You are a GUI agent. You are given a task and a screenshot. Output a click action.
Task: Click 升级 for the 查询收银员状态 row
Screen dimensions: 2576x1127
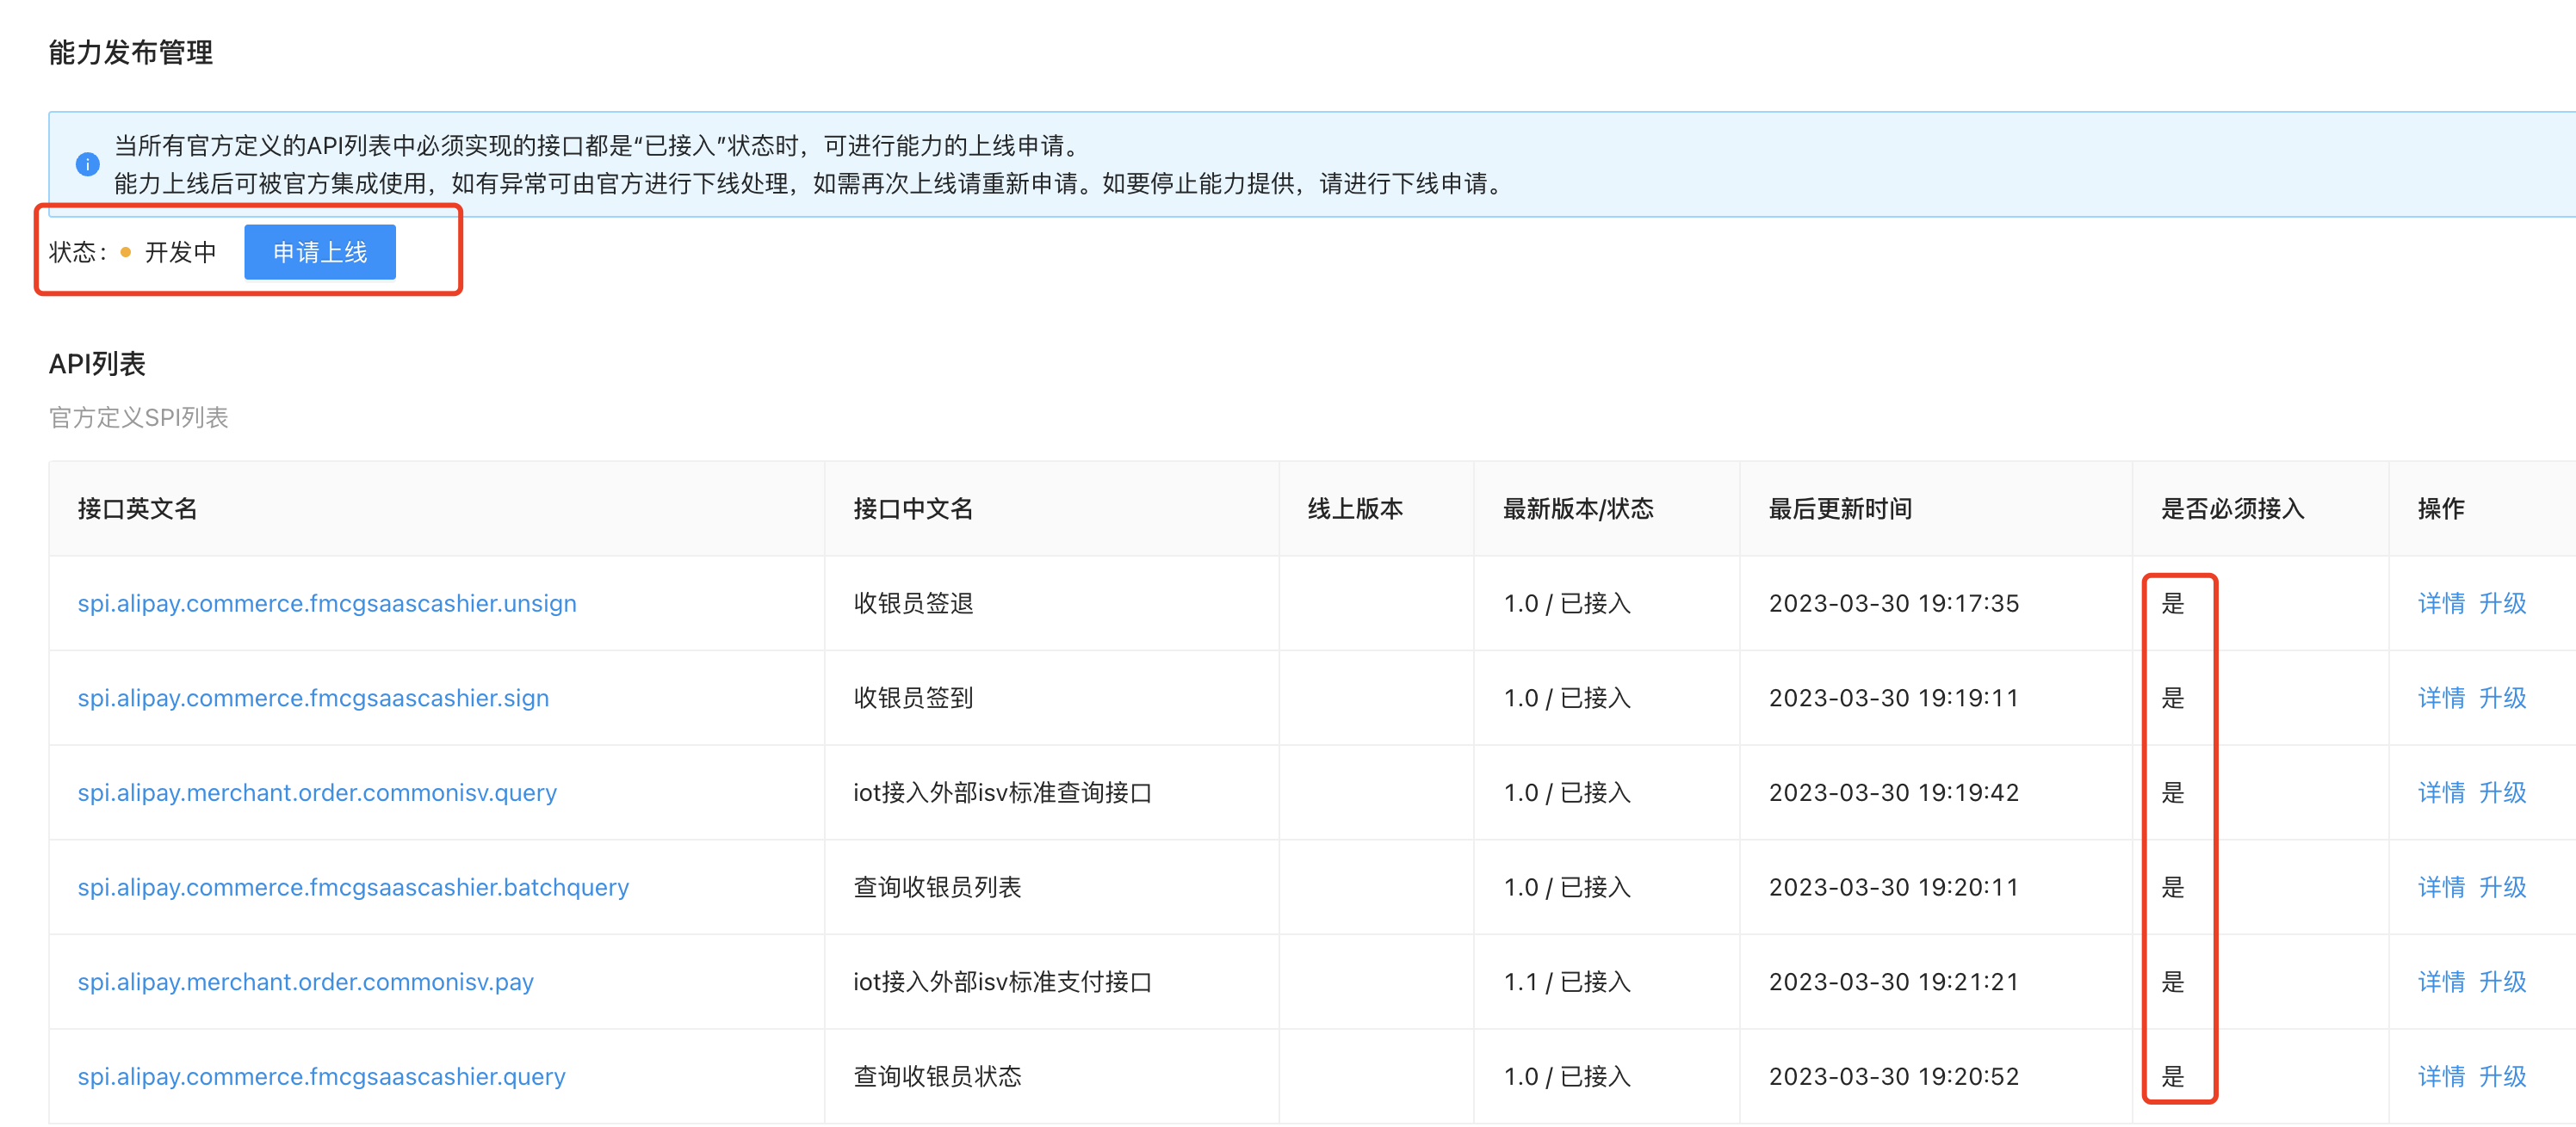(2502, 1076)
